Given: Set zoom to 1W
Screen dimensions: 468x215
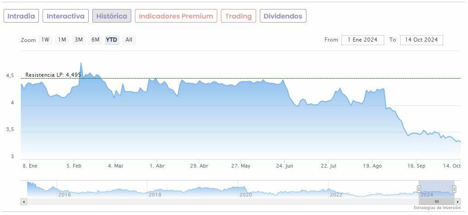Looking at the screenshot, I should 45,40.
